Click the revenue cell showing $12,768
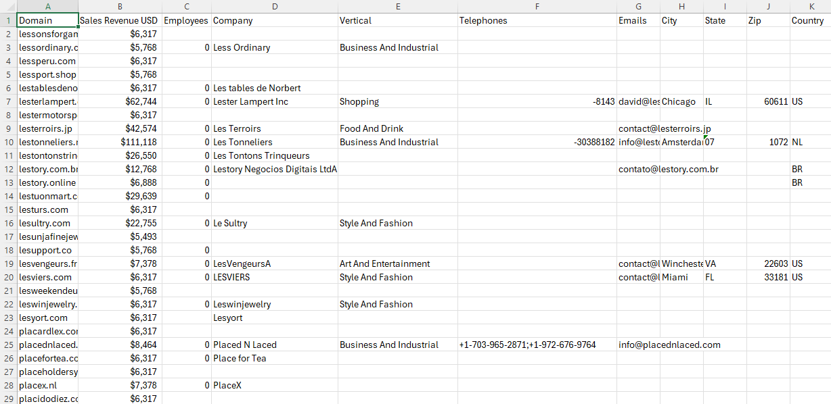 (120, 169)
